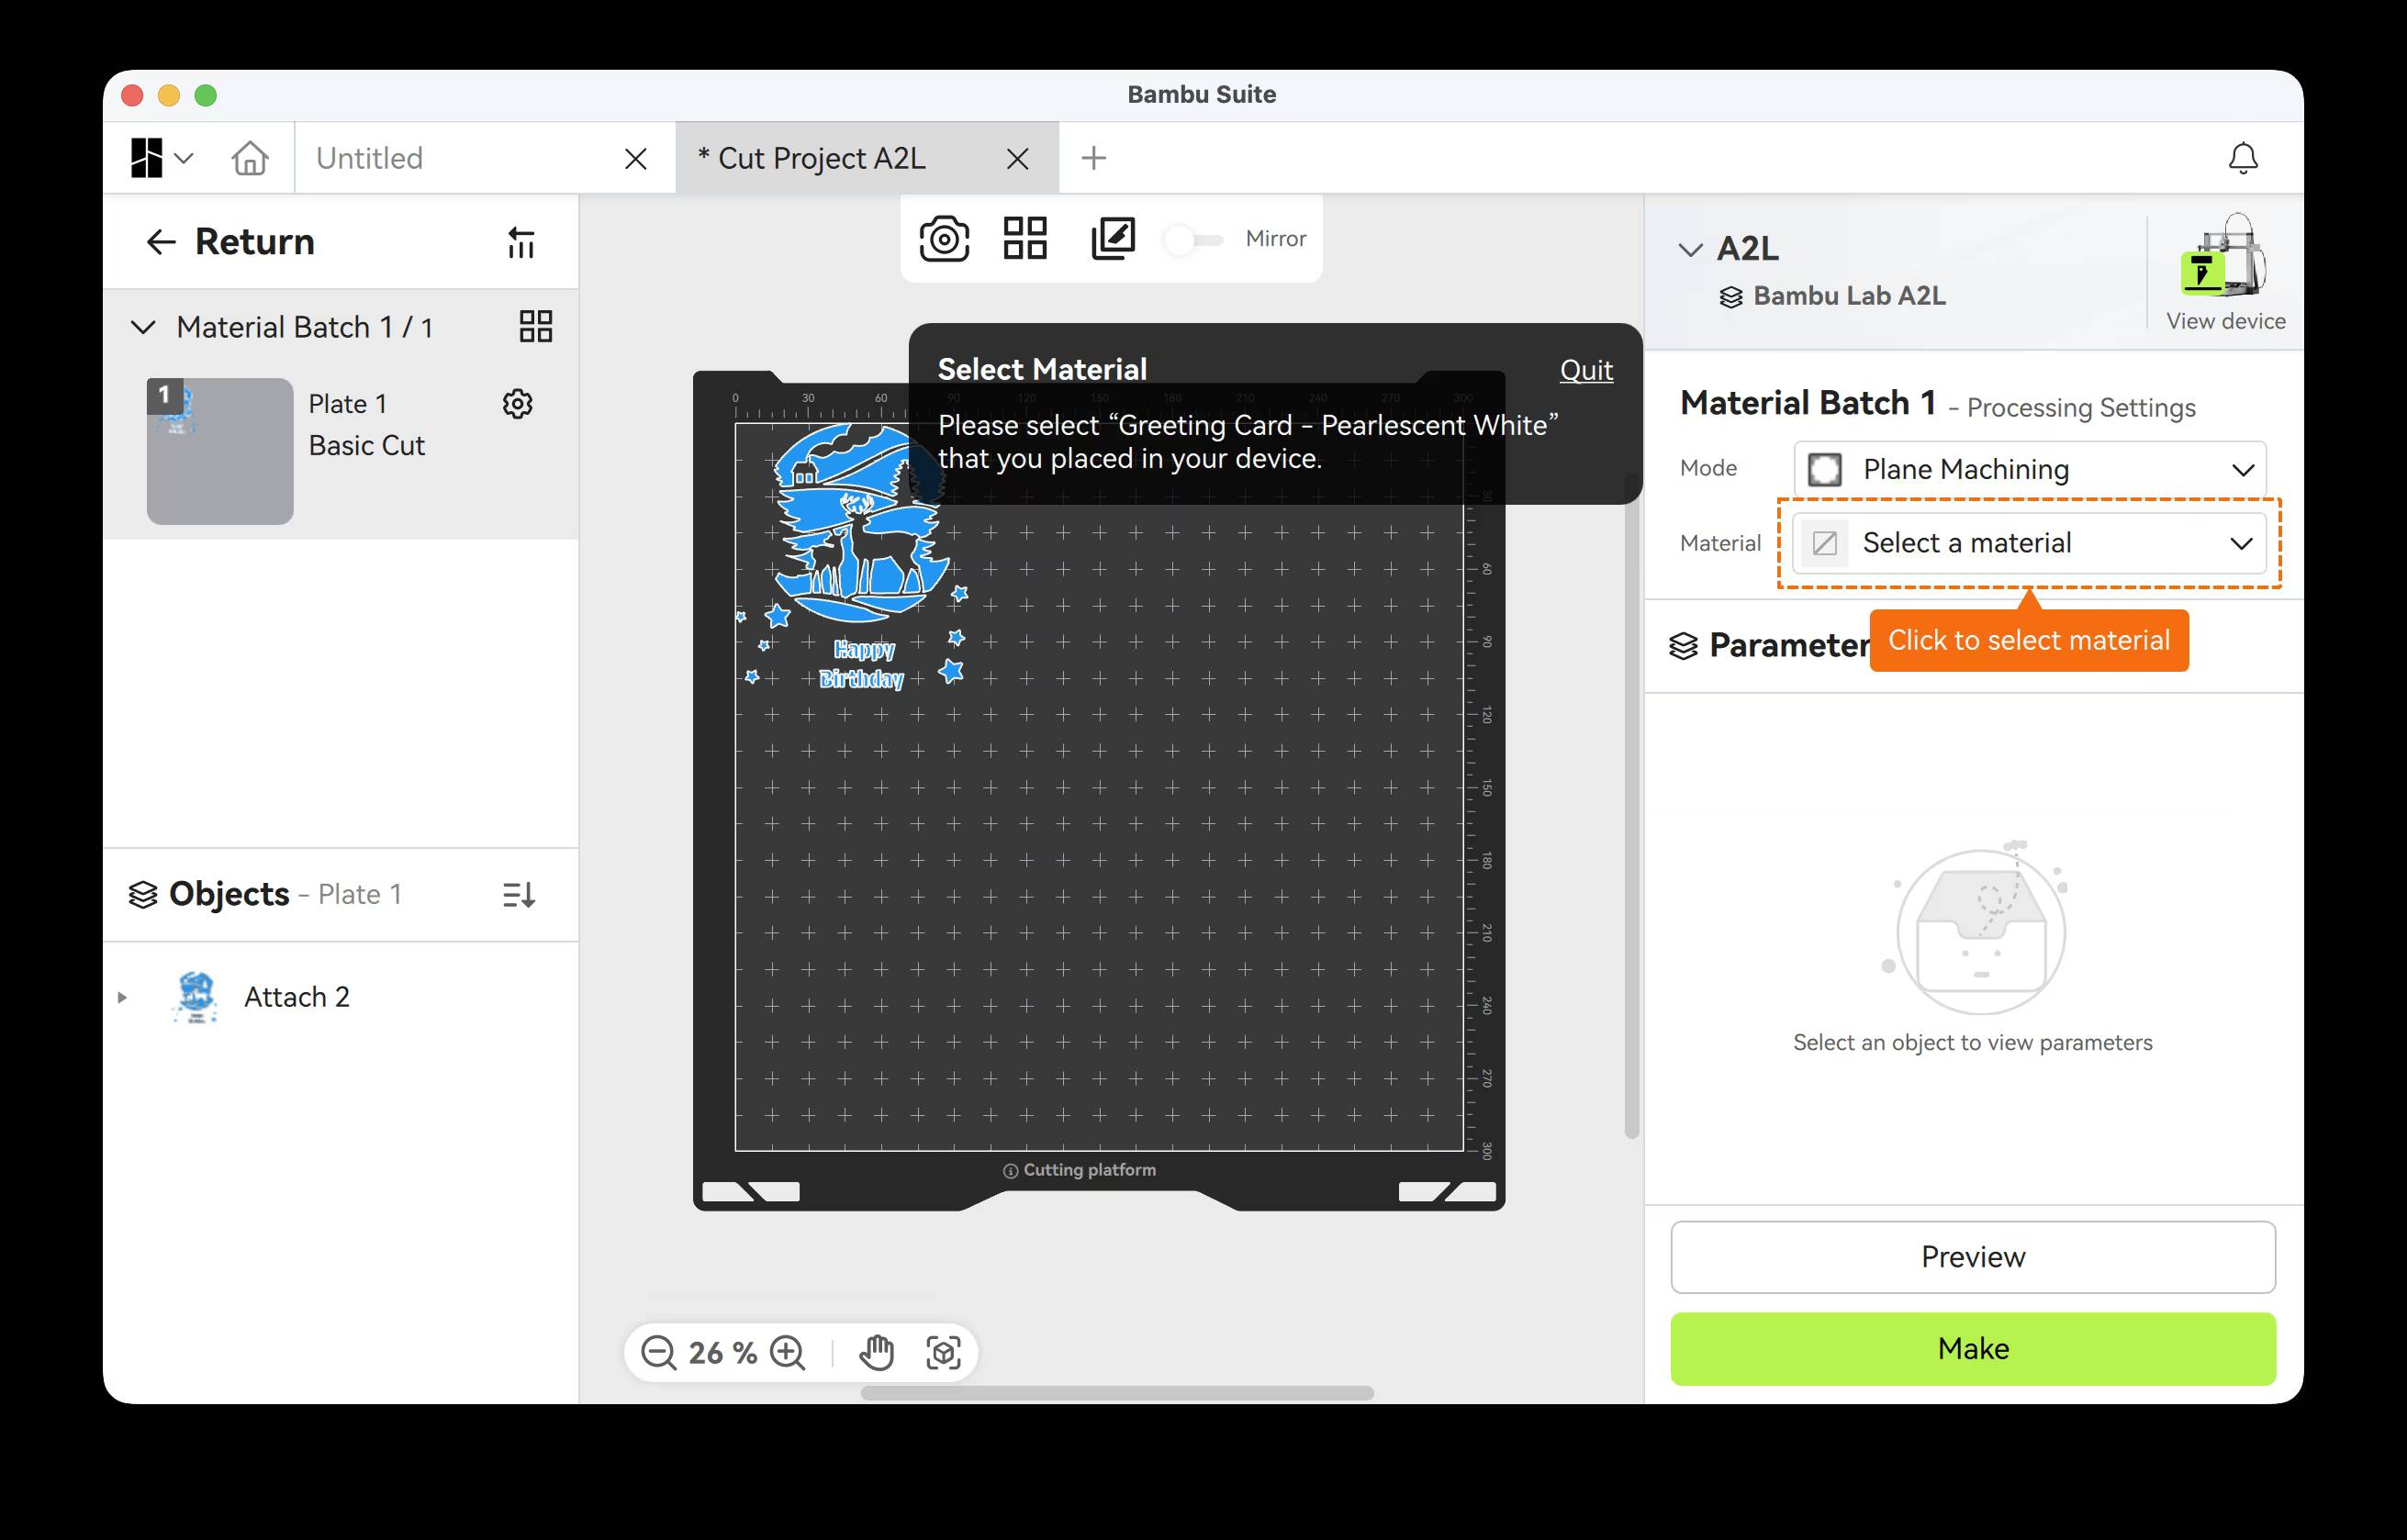The width and height of the screenshot is (2407, 1540).
Task: Click the 26 % zoom value
Action: 723,1353
